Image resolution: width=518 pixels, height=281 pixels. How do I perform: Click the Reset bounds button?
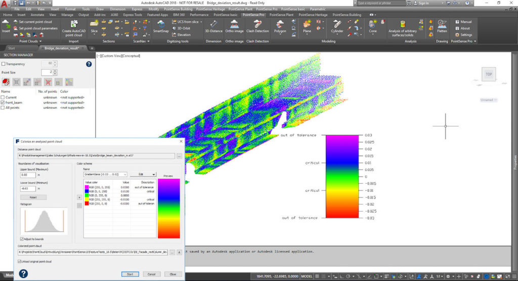[33, 197]
